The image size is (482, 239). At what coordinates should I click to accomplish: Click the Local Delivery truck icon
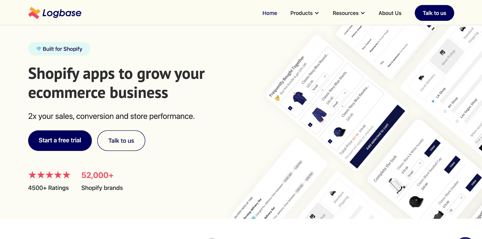(421, 78)
